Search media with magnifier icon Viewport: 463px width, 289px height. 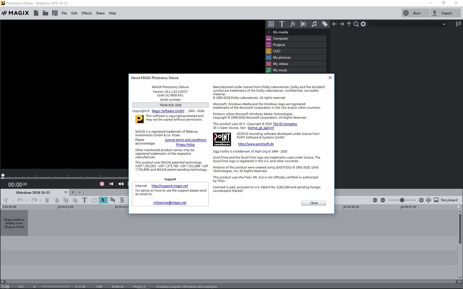(x=356, y=24)
